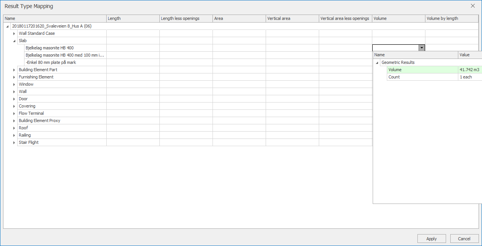Viewport: 482px width, 246px height.
Task: Click the Vertical area column header
Action: click(292, 18)
